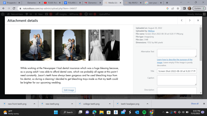Open Yoast notifications icon in admin bar
207x116 pixels.
click(x=49, y=14)
